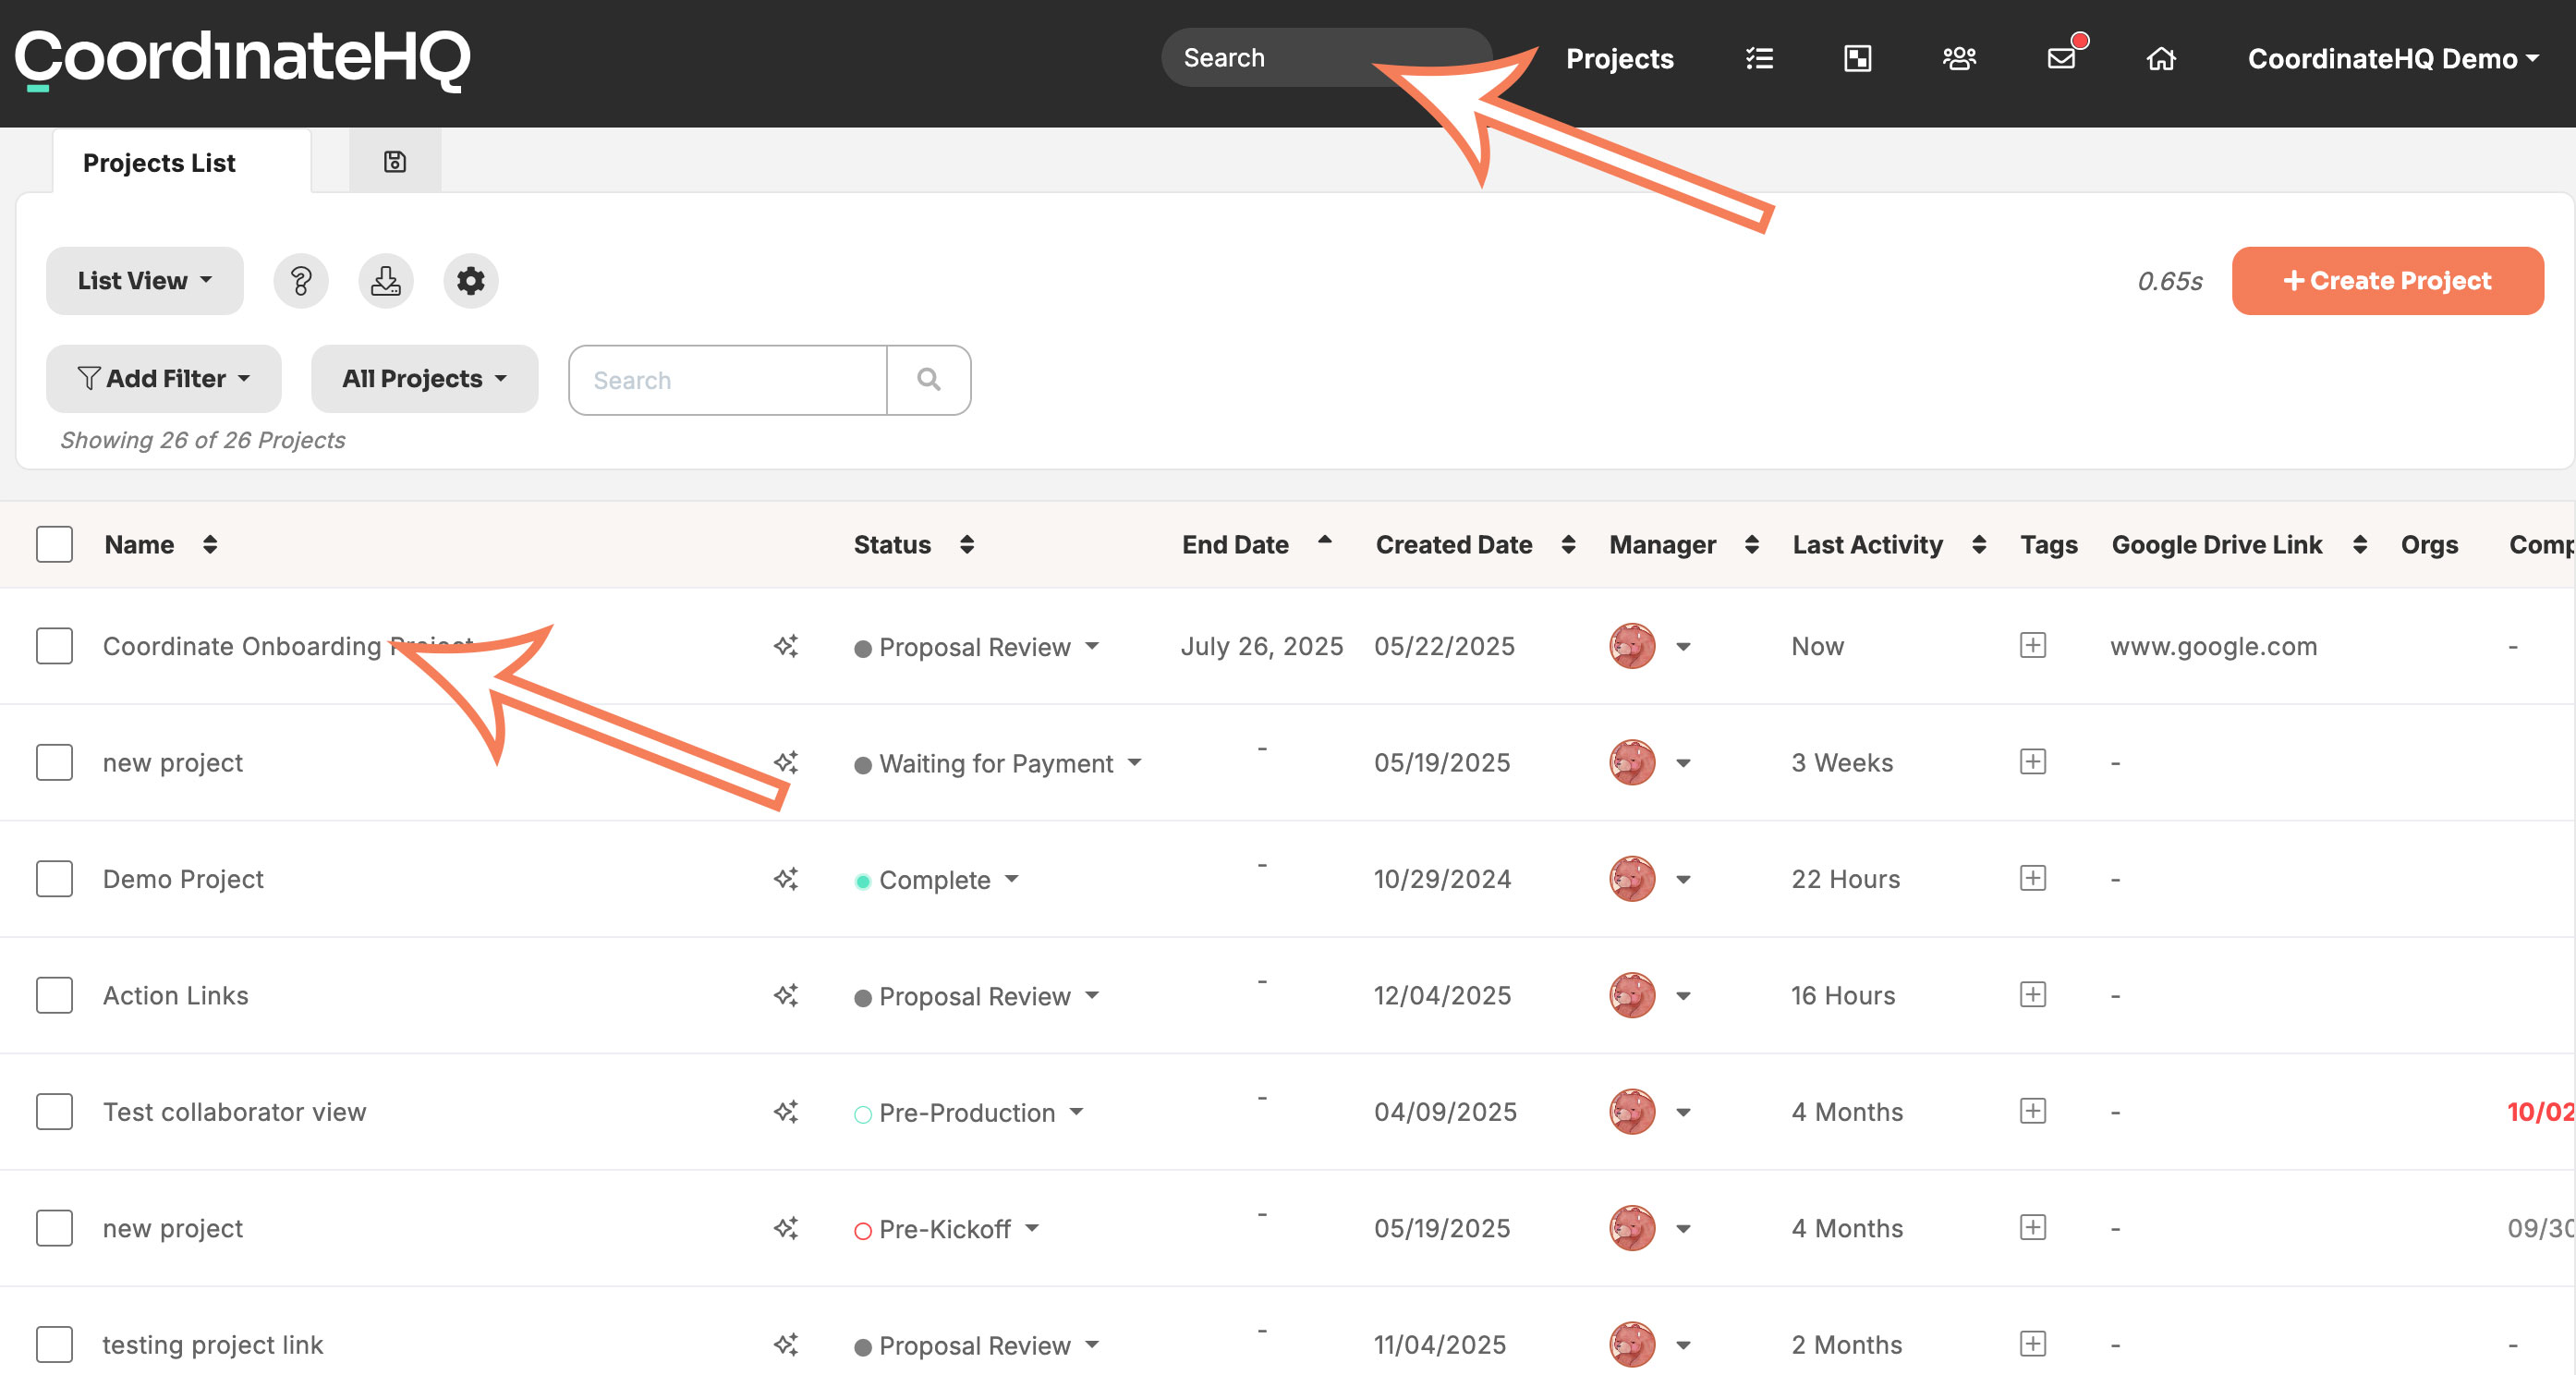The image size is (2576, 1375).
Task: Open the list settings gear icon
Action: pyautogui.click(x=471, y=281)
